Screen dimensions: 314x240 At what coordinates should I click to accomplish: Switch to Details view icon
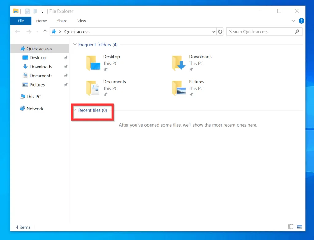point(291,227)
